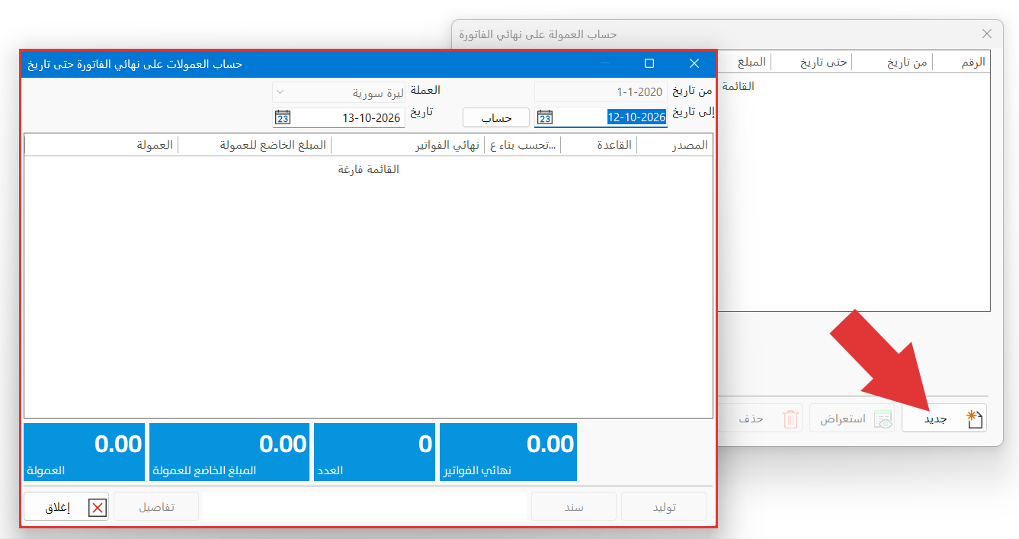
Task: Click المبلغ الخاضع للعمولة total tile
Action: tap(229, 452)
